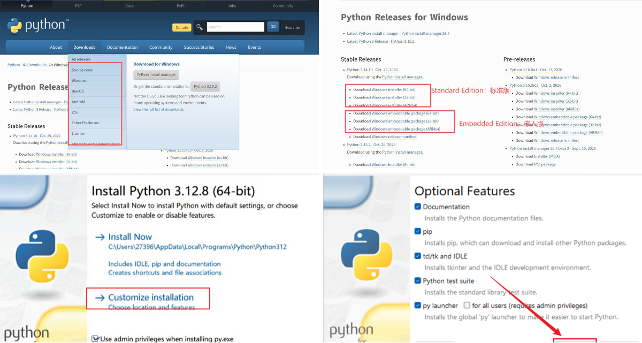The width and height of the screenshot is (642, 343).
Task: Open the Python 3.16.0a1 pre-release link
Action: pos(536,70)
